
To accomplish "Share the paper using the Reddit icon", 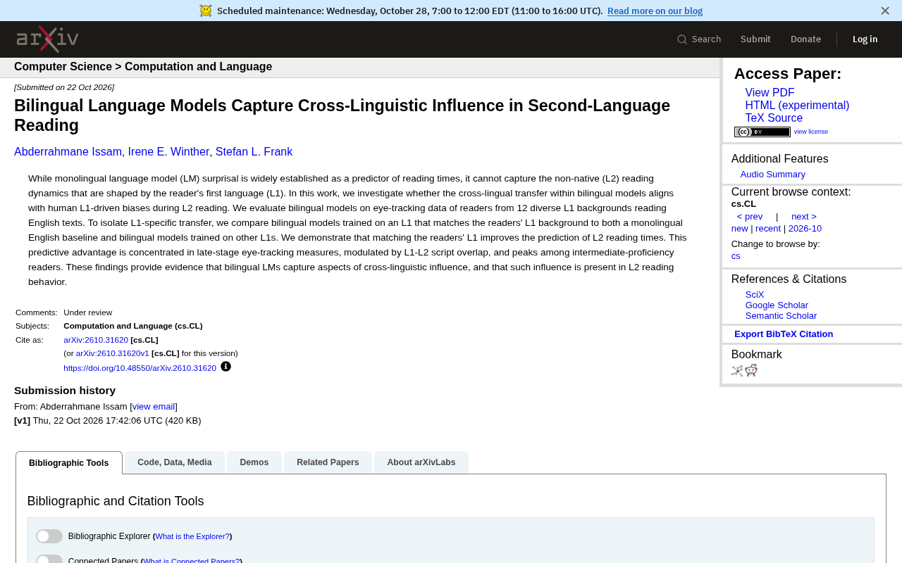I will [x=751, y=371].
